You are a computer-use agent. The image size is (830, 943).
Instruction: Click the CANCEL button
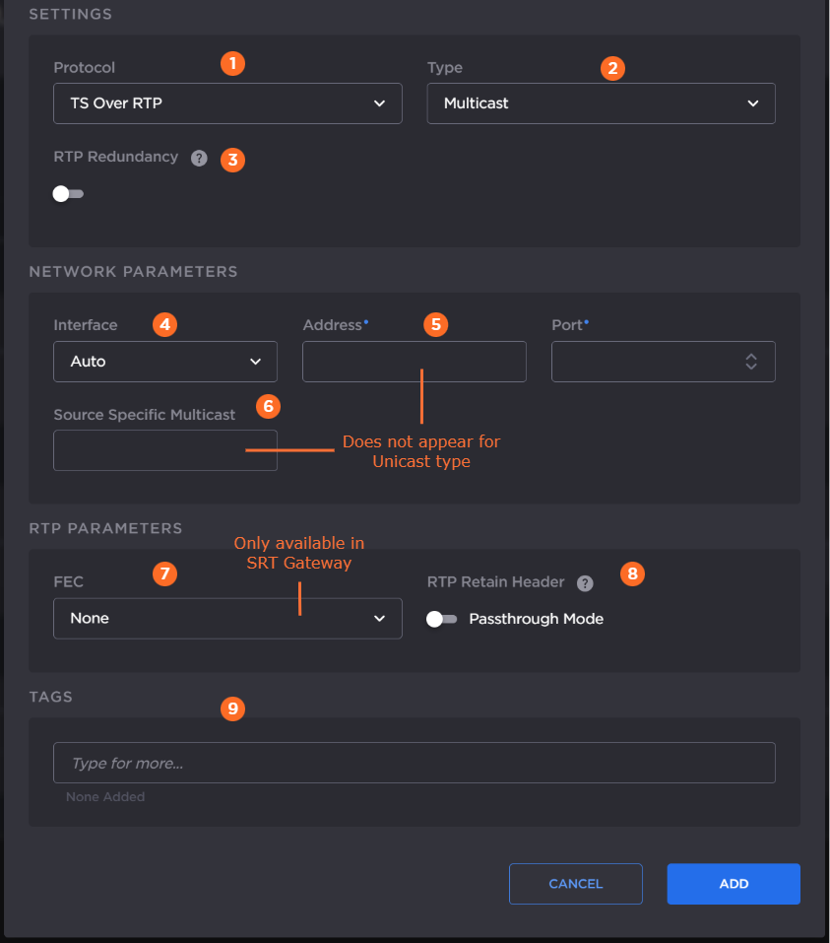[575, 884]
